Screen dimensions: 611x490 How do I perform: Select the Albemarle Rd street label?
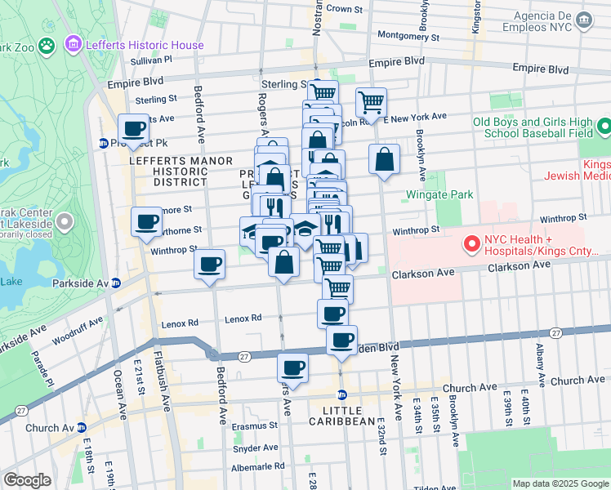258,467
